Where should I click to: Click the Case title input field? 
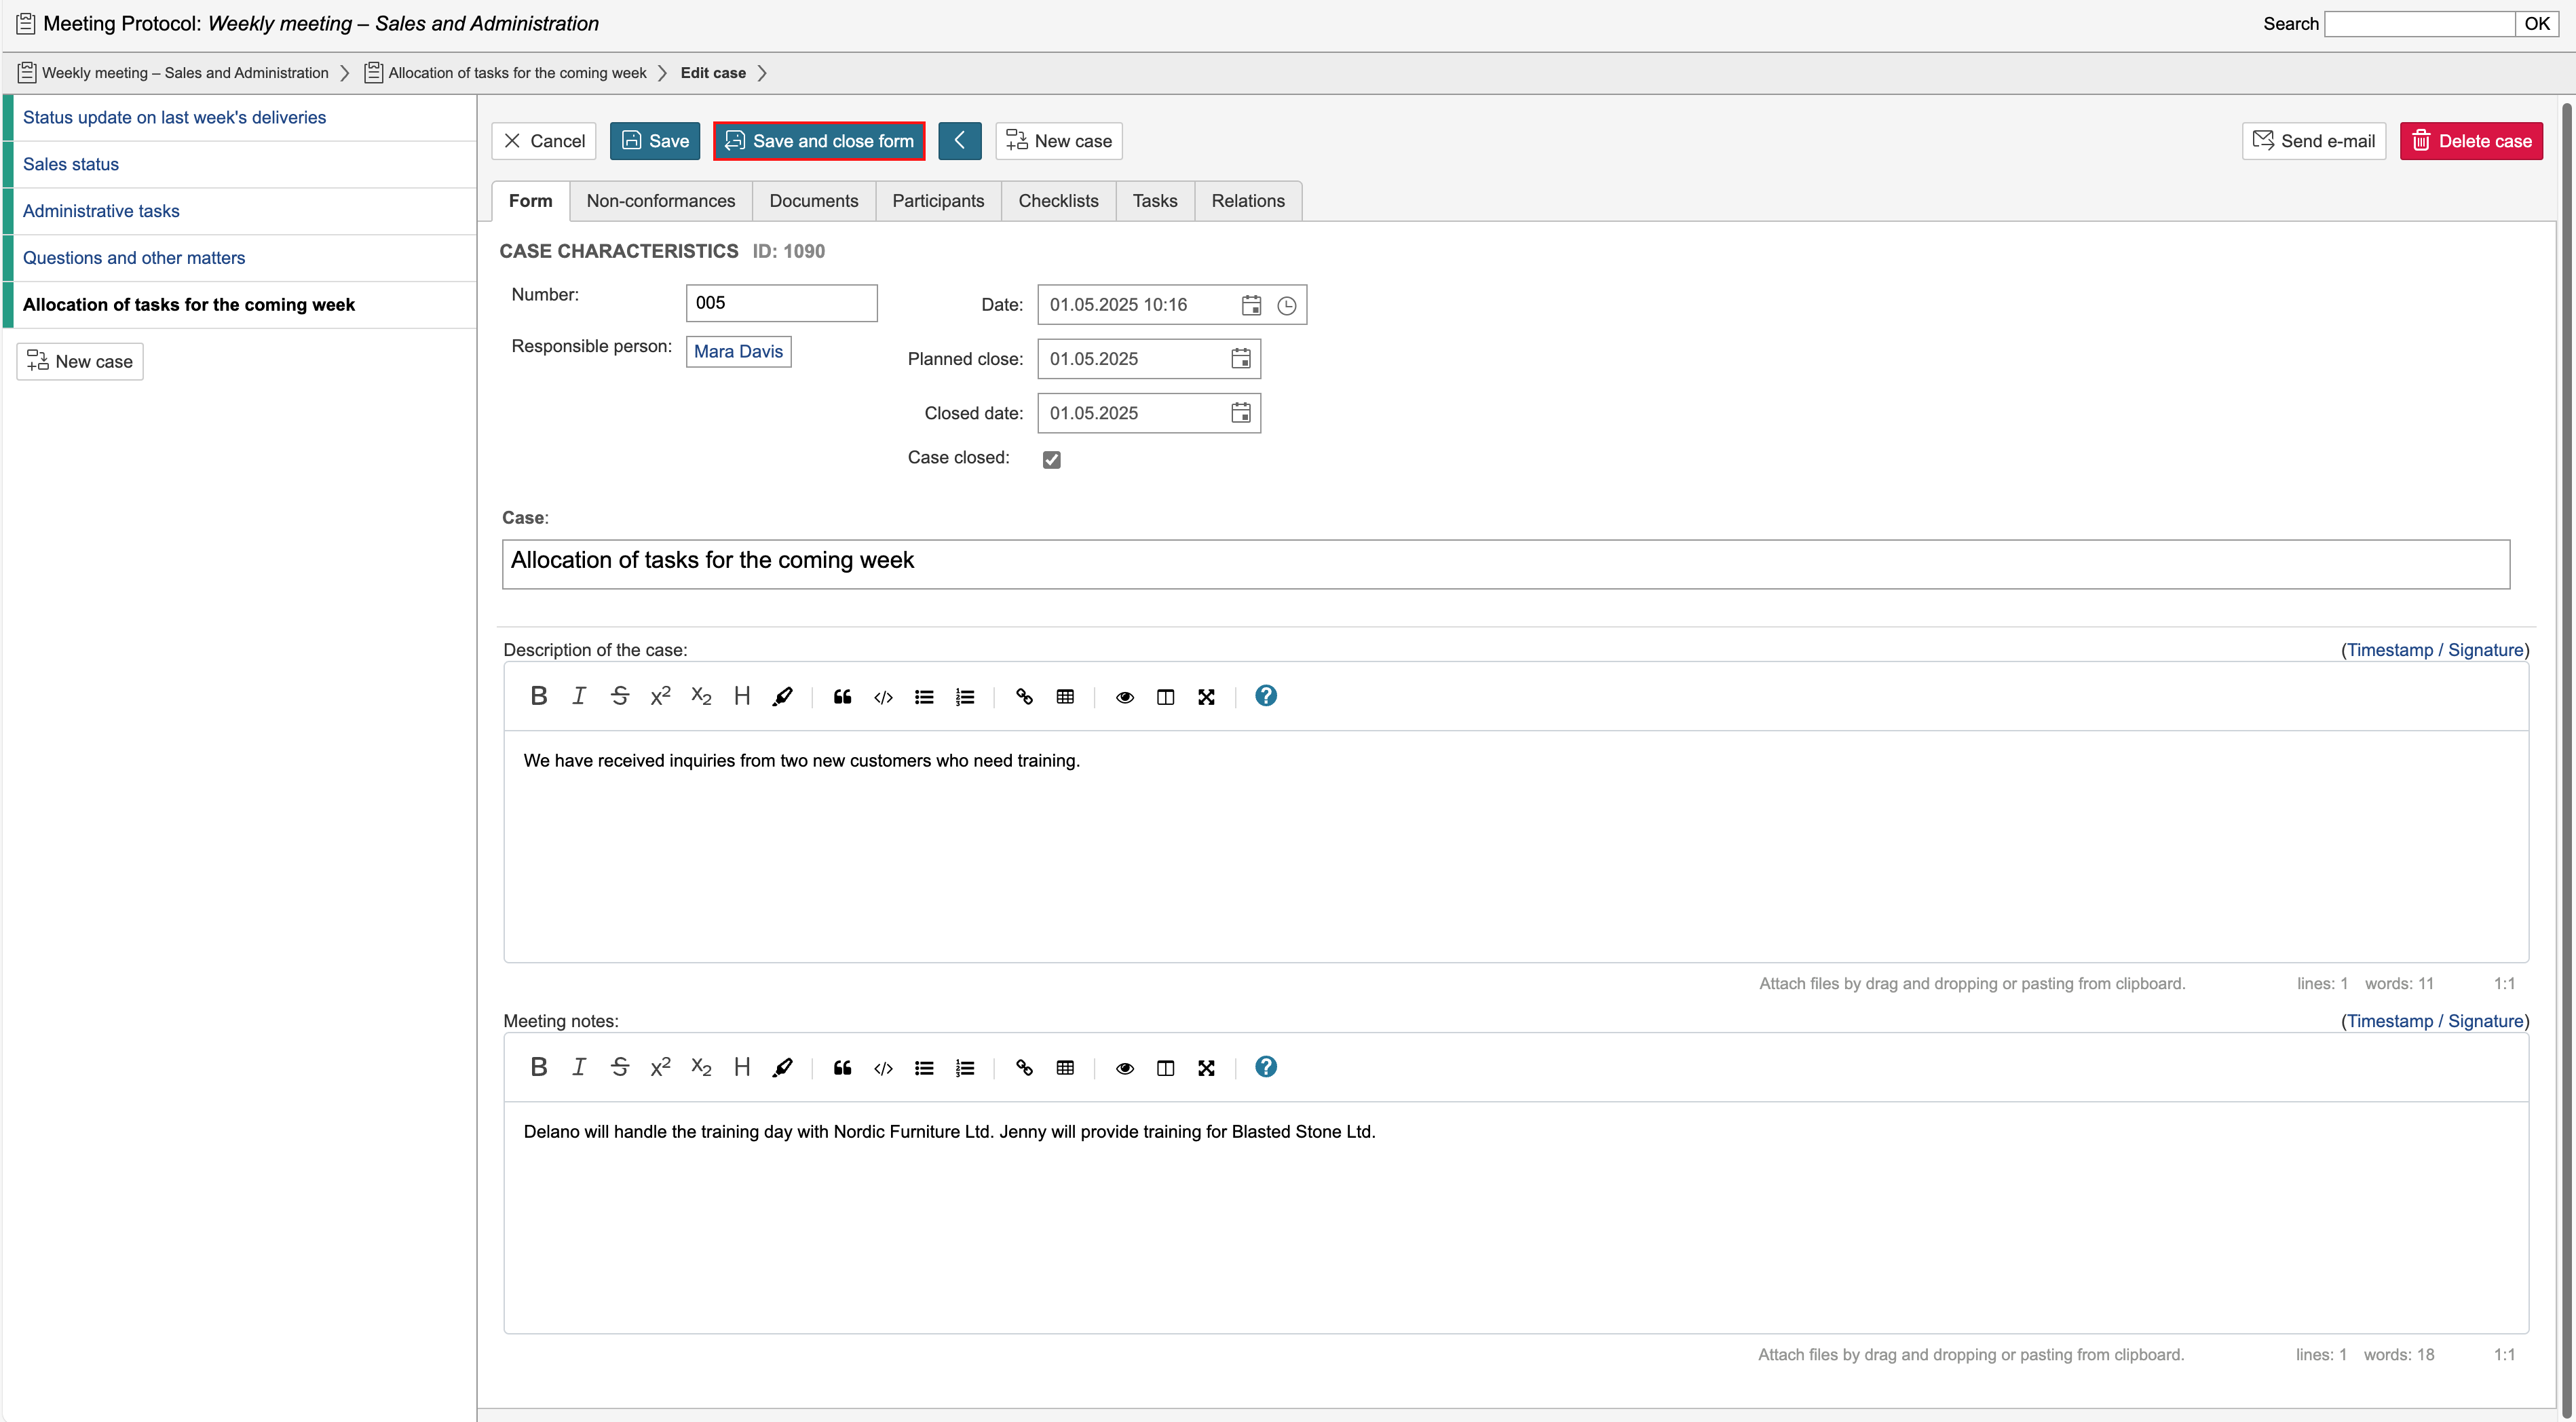1505,564
